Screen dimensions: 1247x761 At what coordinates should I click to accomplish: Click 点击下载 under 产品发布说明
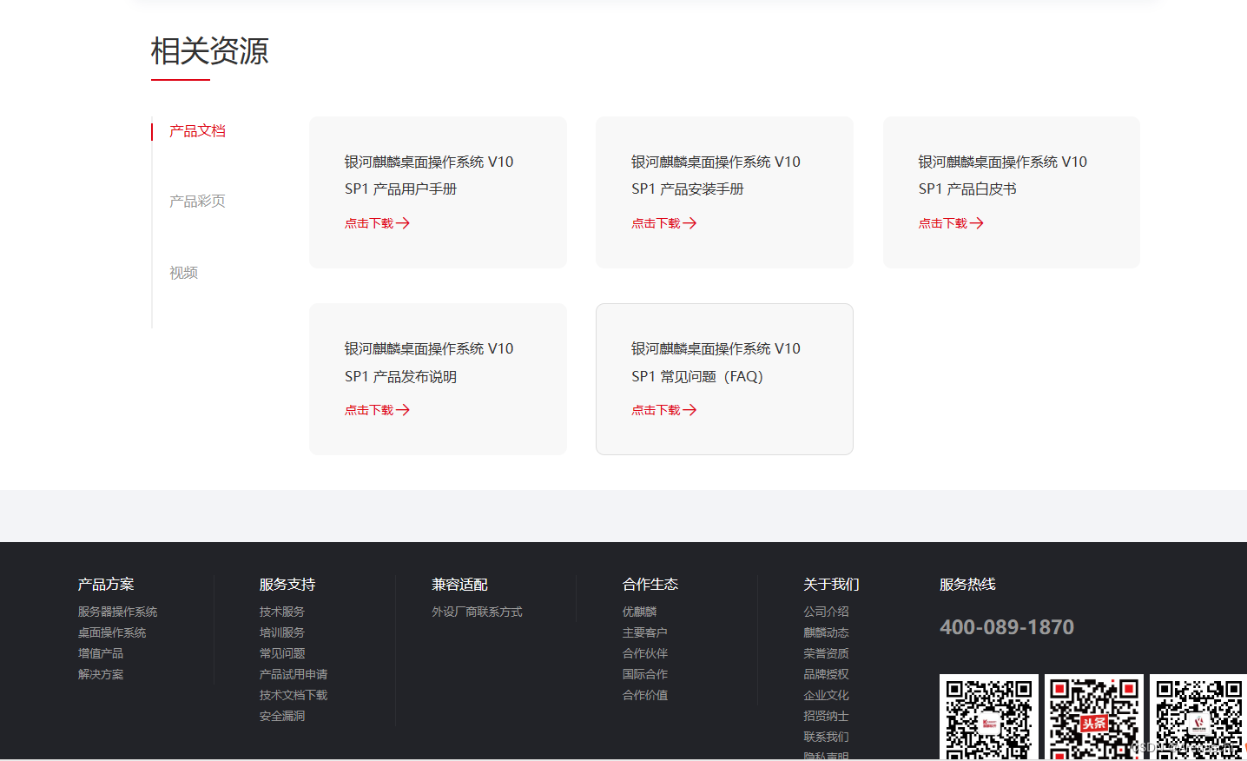click(369, 410)
